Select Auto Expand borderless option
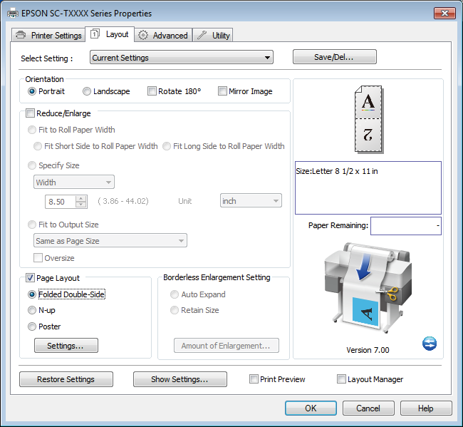 tap(198, 294)
